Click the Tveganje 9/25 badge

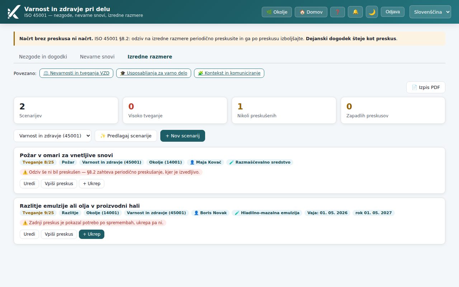tap(38, 213)
